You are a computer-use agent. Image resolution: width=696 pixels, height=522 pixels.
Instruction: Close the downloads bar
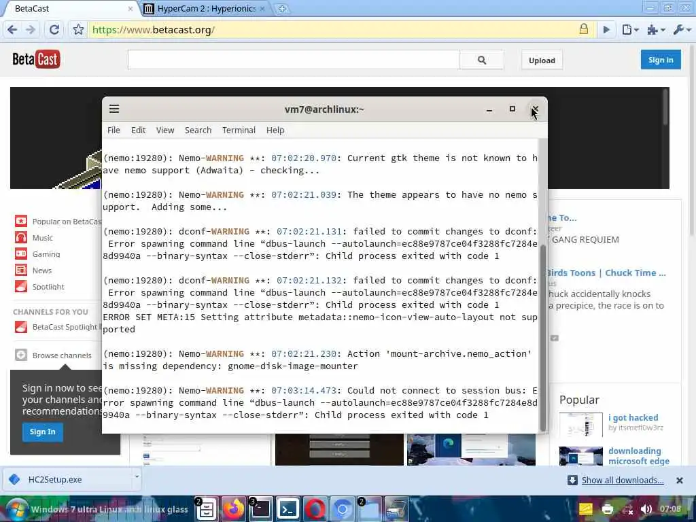tap(679, 481)
